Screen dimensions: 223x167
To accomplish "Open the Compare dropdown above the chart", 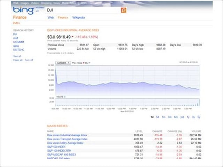I will tap(63, 63).
